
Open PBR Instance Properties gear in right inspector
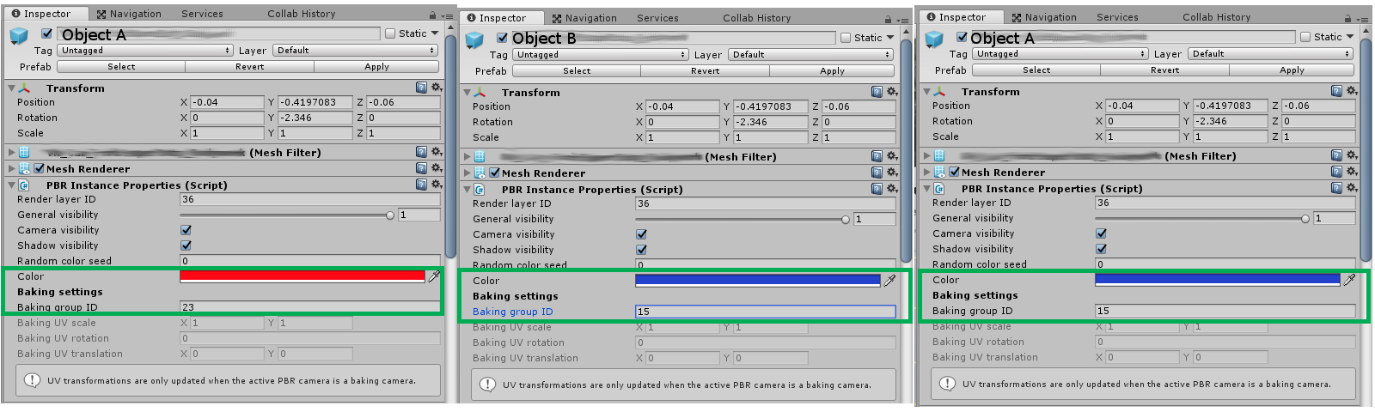(1352, 188)
